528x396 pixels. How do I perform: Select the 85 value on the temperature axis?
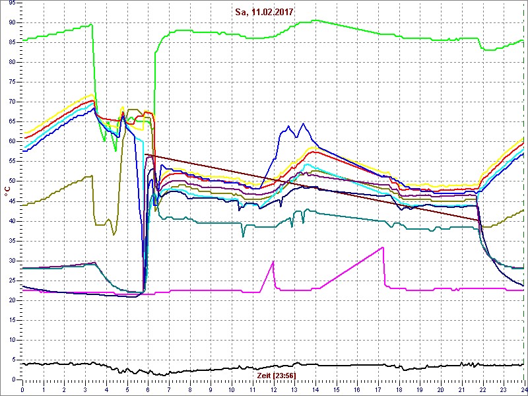[x=11, y=42]
